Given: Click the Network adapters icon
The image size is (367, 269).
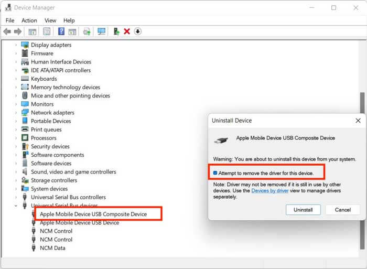Looking at the screenshot, I should (25, 112).
